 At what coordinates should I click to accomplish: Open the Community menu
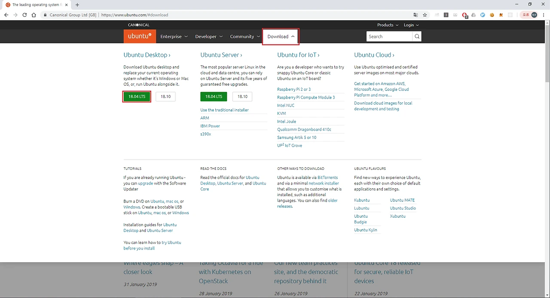click(245, 37)
